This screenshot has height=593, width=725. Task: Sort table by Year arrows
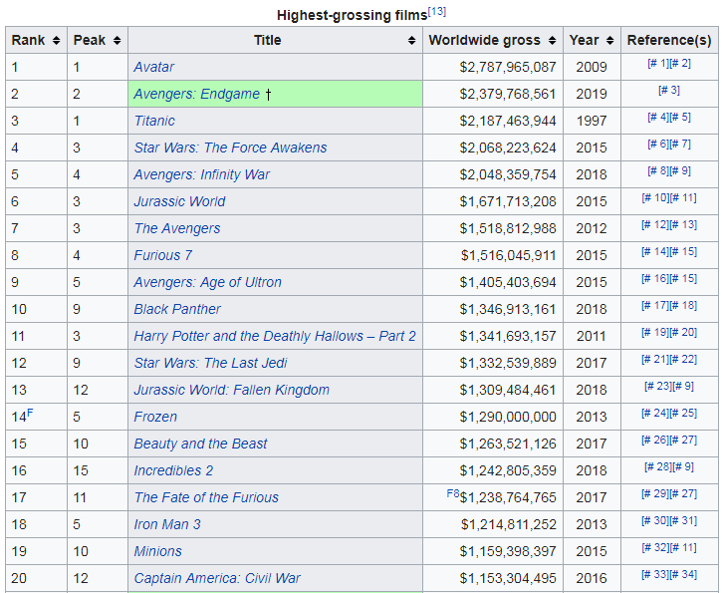click(x=609, y=40)
